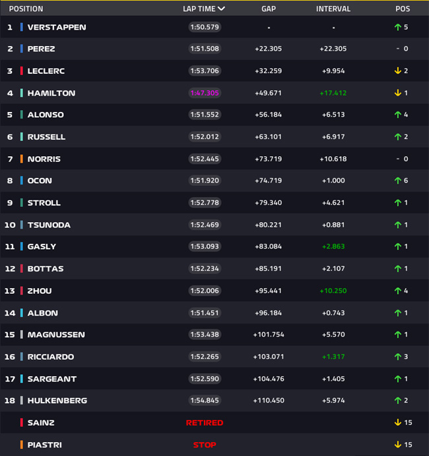Select the HULKENBERG driver row name
The image size is (429, 456).
[x=57, y=401]
